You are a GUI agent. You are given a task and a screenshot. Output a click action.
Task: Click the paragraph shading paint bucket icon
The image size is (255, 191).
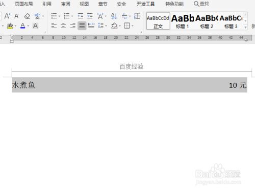(114, 26)
